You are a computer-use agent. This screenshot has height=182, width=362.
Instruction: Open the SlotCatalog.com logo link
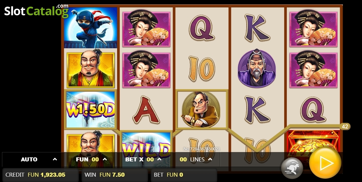coord(37,11)
